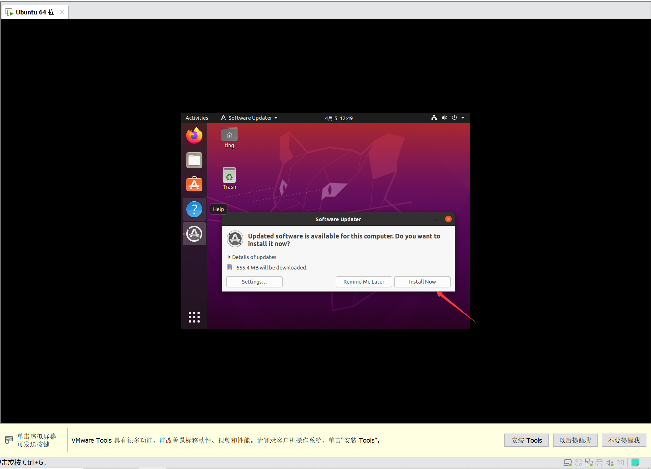651x469 pixels.
Task: Open the Software Updater app menu
Action: [x=249, y=118]
